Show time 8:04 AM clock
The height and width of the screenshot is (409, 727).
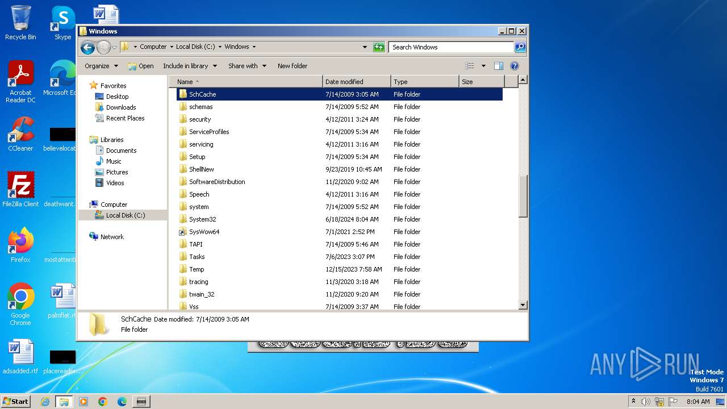(x=698, y=402)
